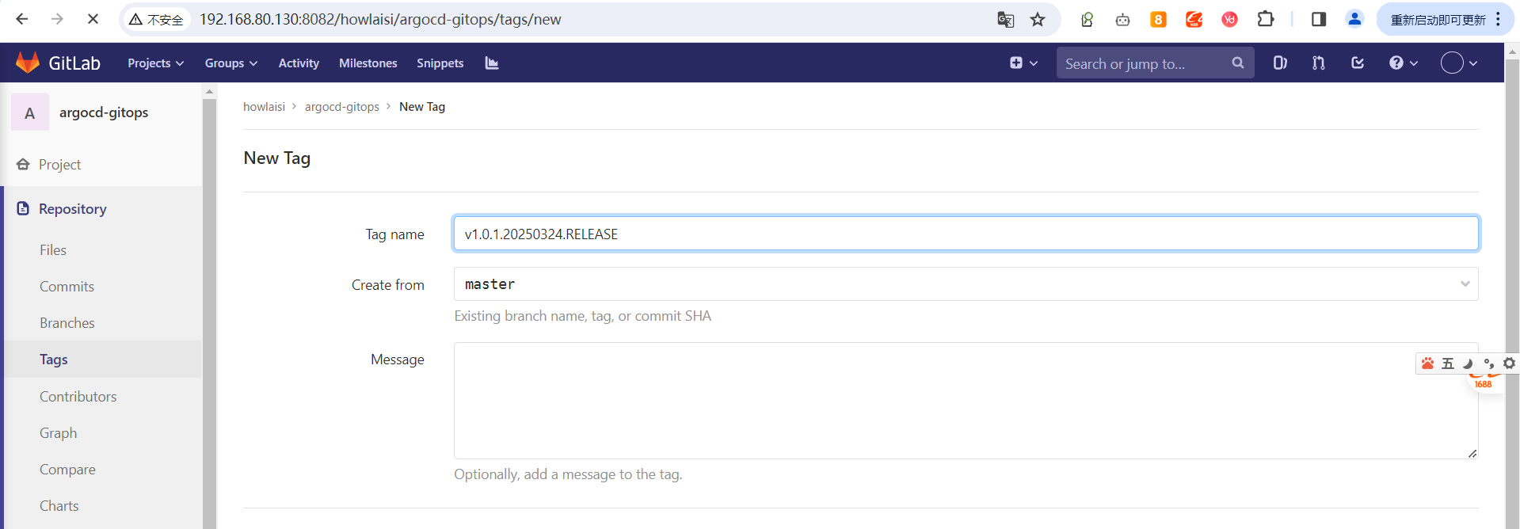Open merge requests icon in navbar
This screenshot has height=529, width=1520.
click(1318, 63)
